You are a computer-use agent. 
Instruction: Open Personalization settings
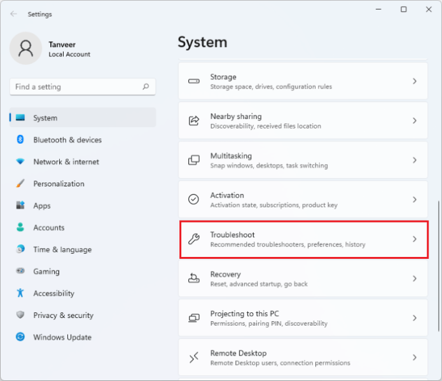(x=83, y=184)
